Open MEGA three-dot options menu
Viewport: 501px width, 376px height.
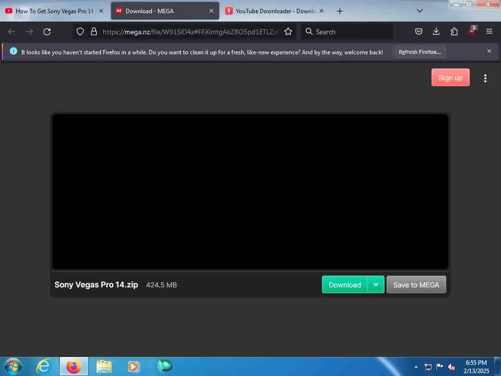click(x=485, y=78)
